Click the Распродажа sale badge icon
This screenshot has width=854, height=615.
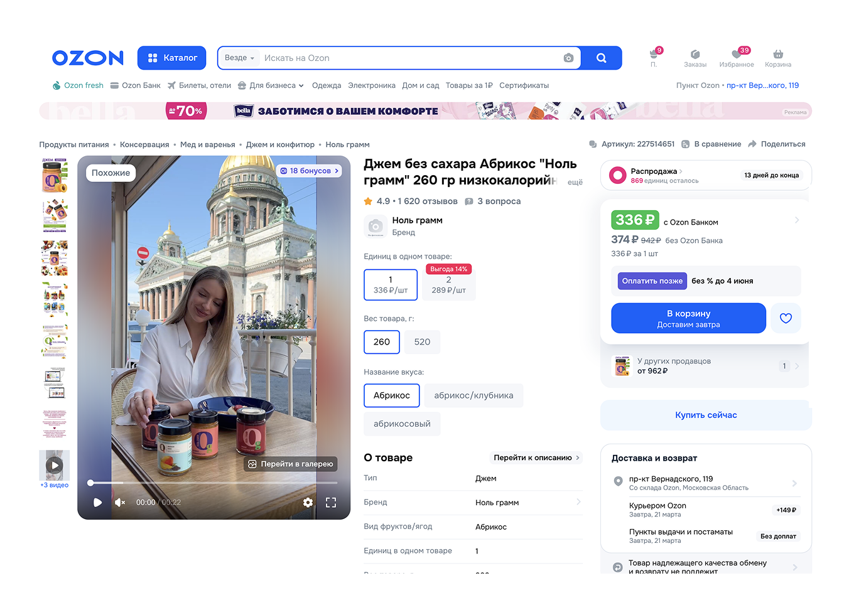point(618,175)
